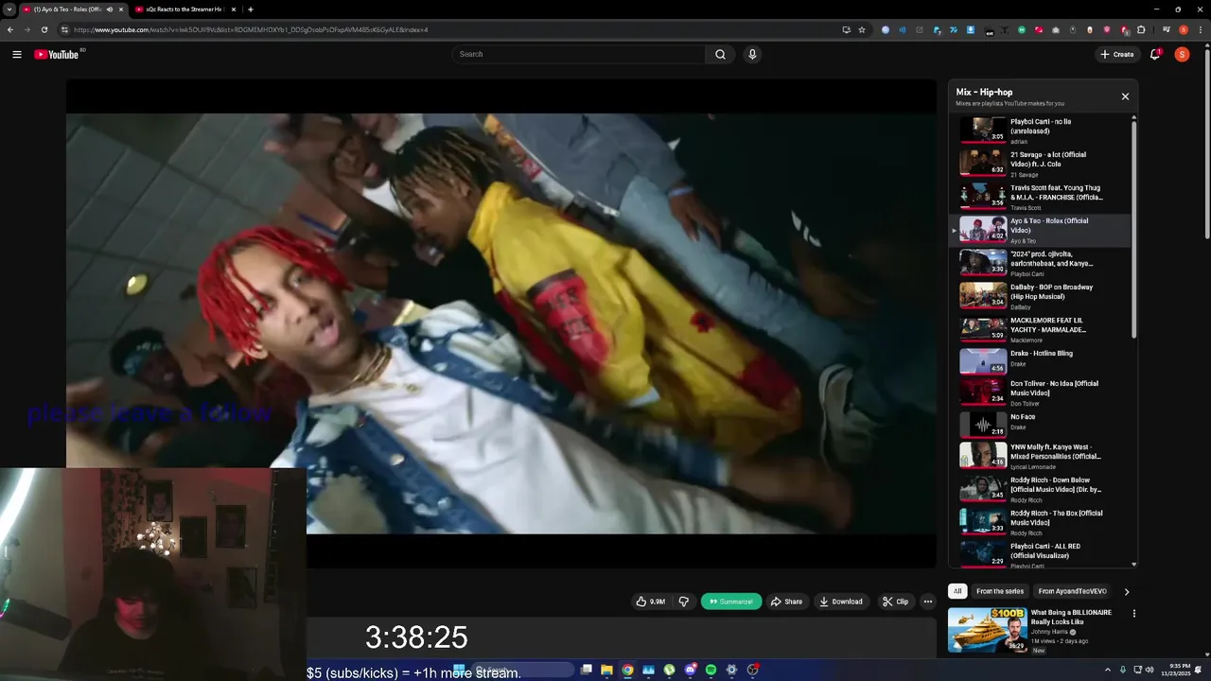The height and width of the screenshot is (681, 1211).
Task: Go to the YouTube home logo
Action: coord(57,54)
